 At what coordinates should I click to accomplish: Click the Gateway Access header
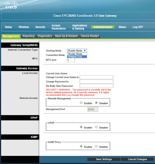[x=20, y=68]
